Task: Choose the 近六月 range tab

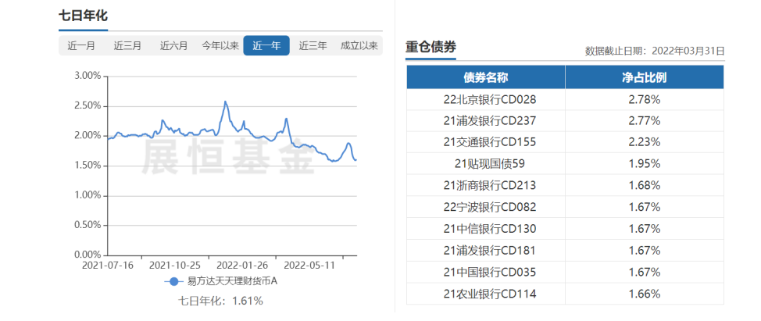Action: pyautogui.click(x=173, y=45)
